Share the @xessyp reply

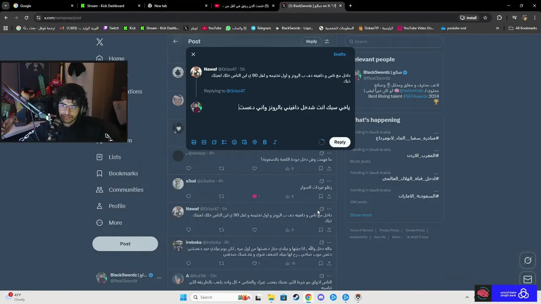[329, 168]
